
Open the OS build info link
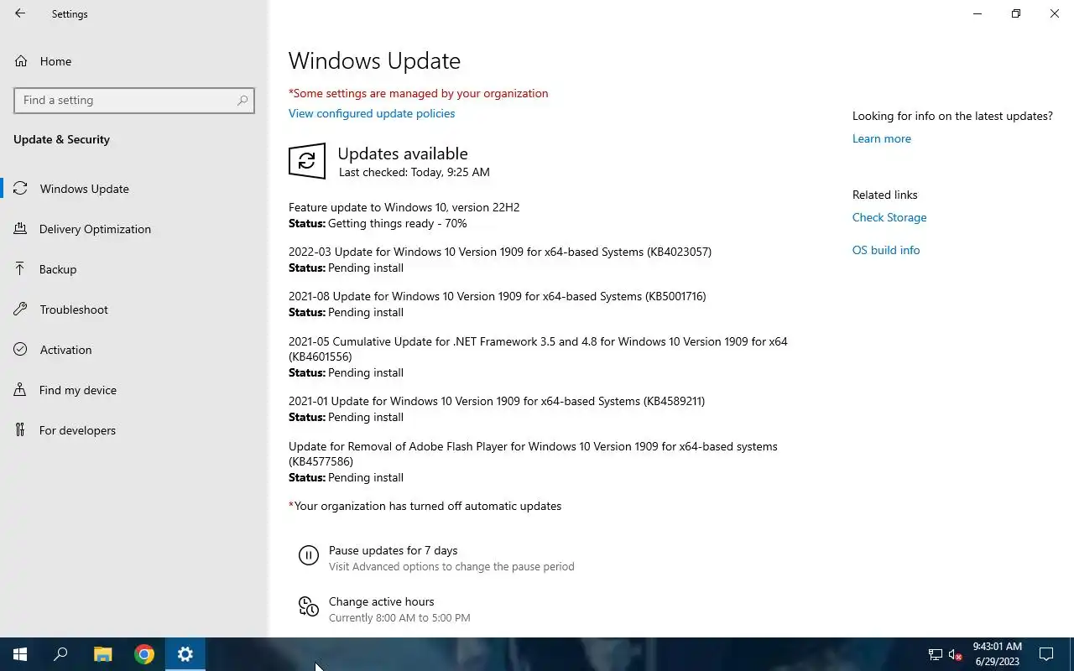[x=886, y=250]
